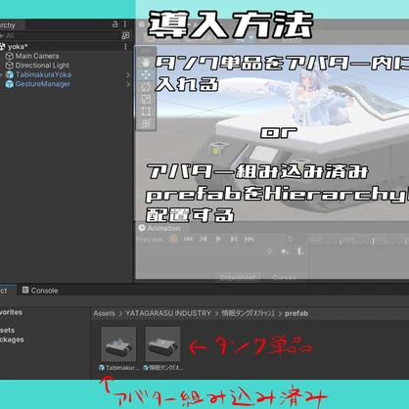Select the yoka scene row
409x409 pixels.
click(x=66, y=47)
